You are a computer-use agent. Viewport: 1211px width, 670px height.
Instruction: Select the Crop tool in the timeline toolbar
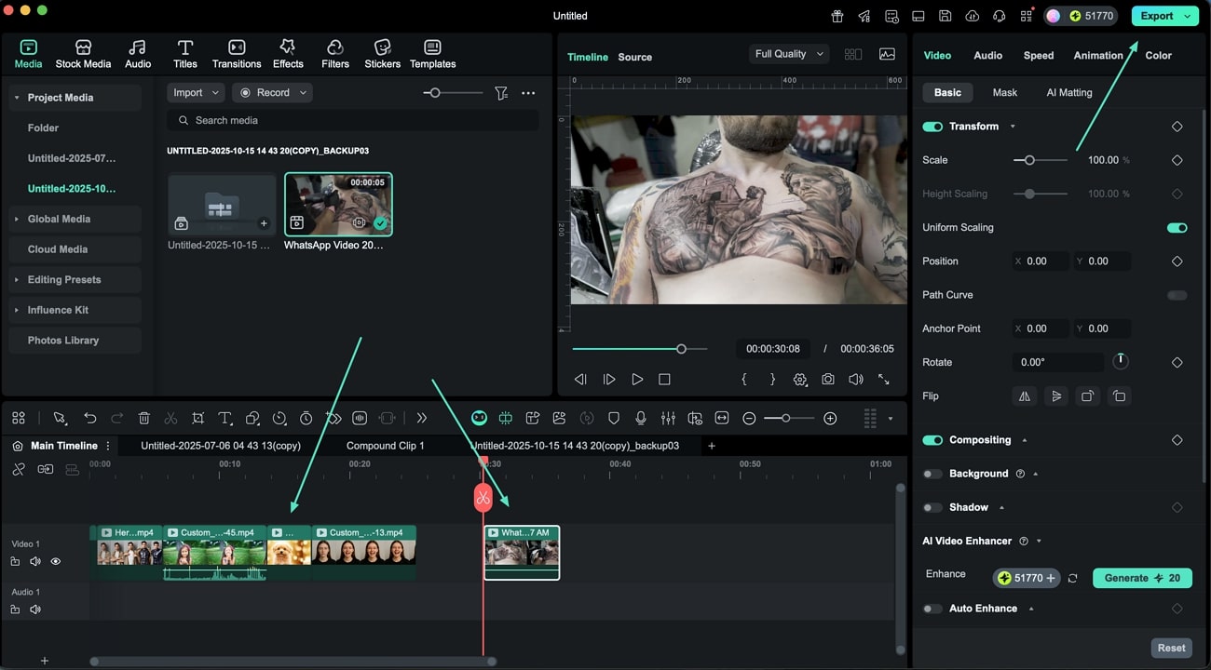pyautogui.click(x=198, y=418)
